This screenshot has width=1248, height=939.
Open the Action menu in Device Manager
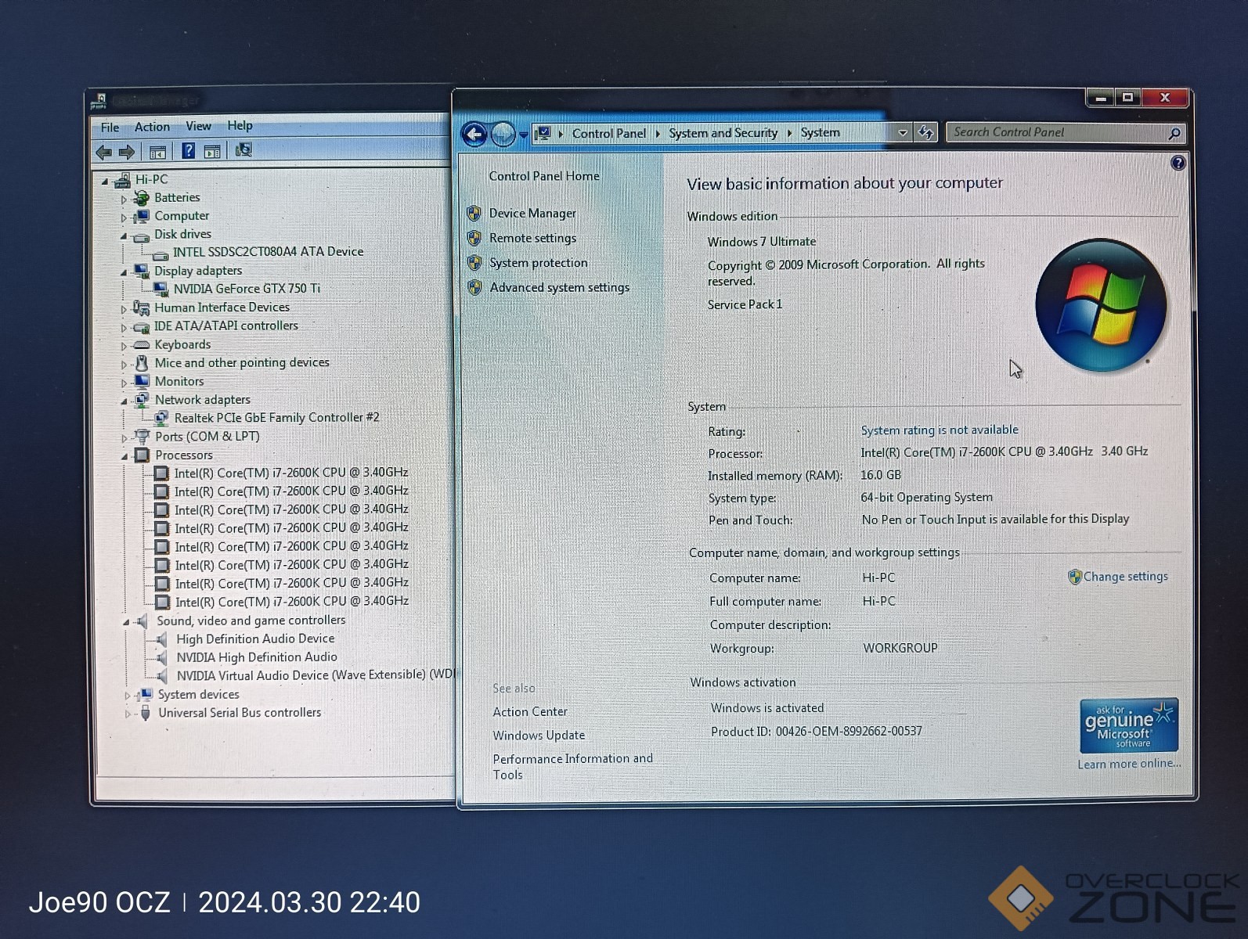[152, 127]
